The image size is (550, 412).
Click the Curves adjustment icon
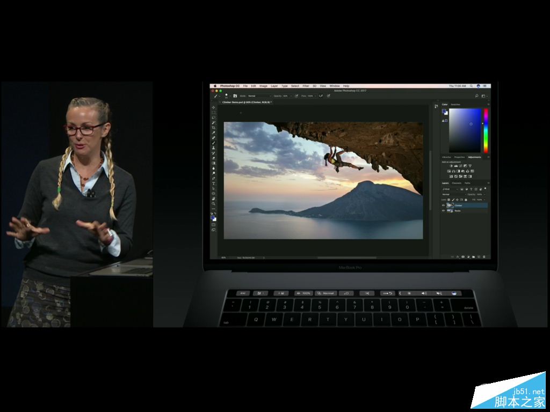tap(460, 166)
